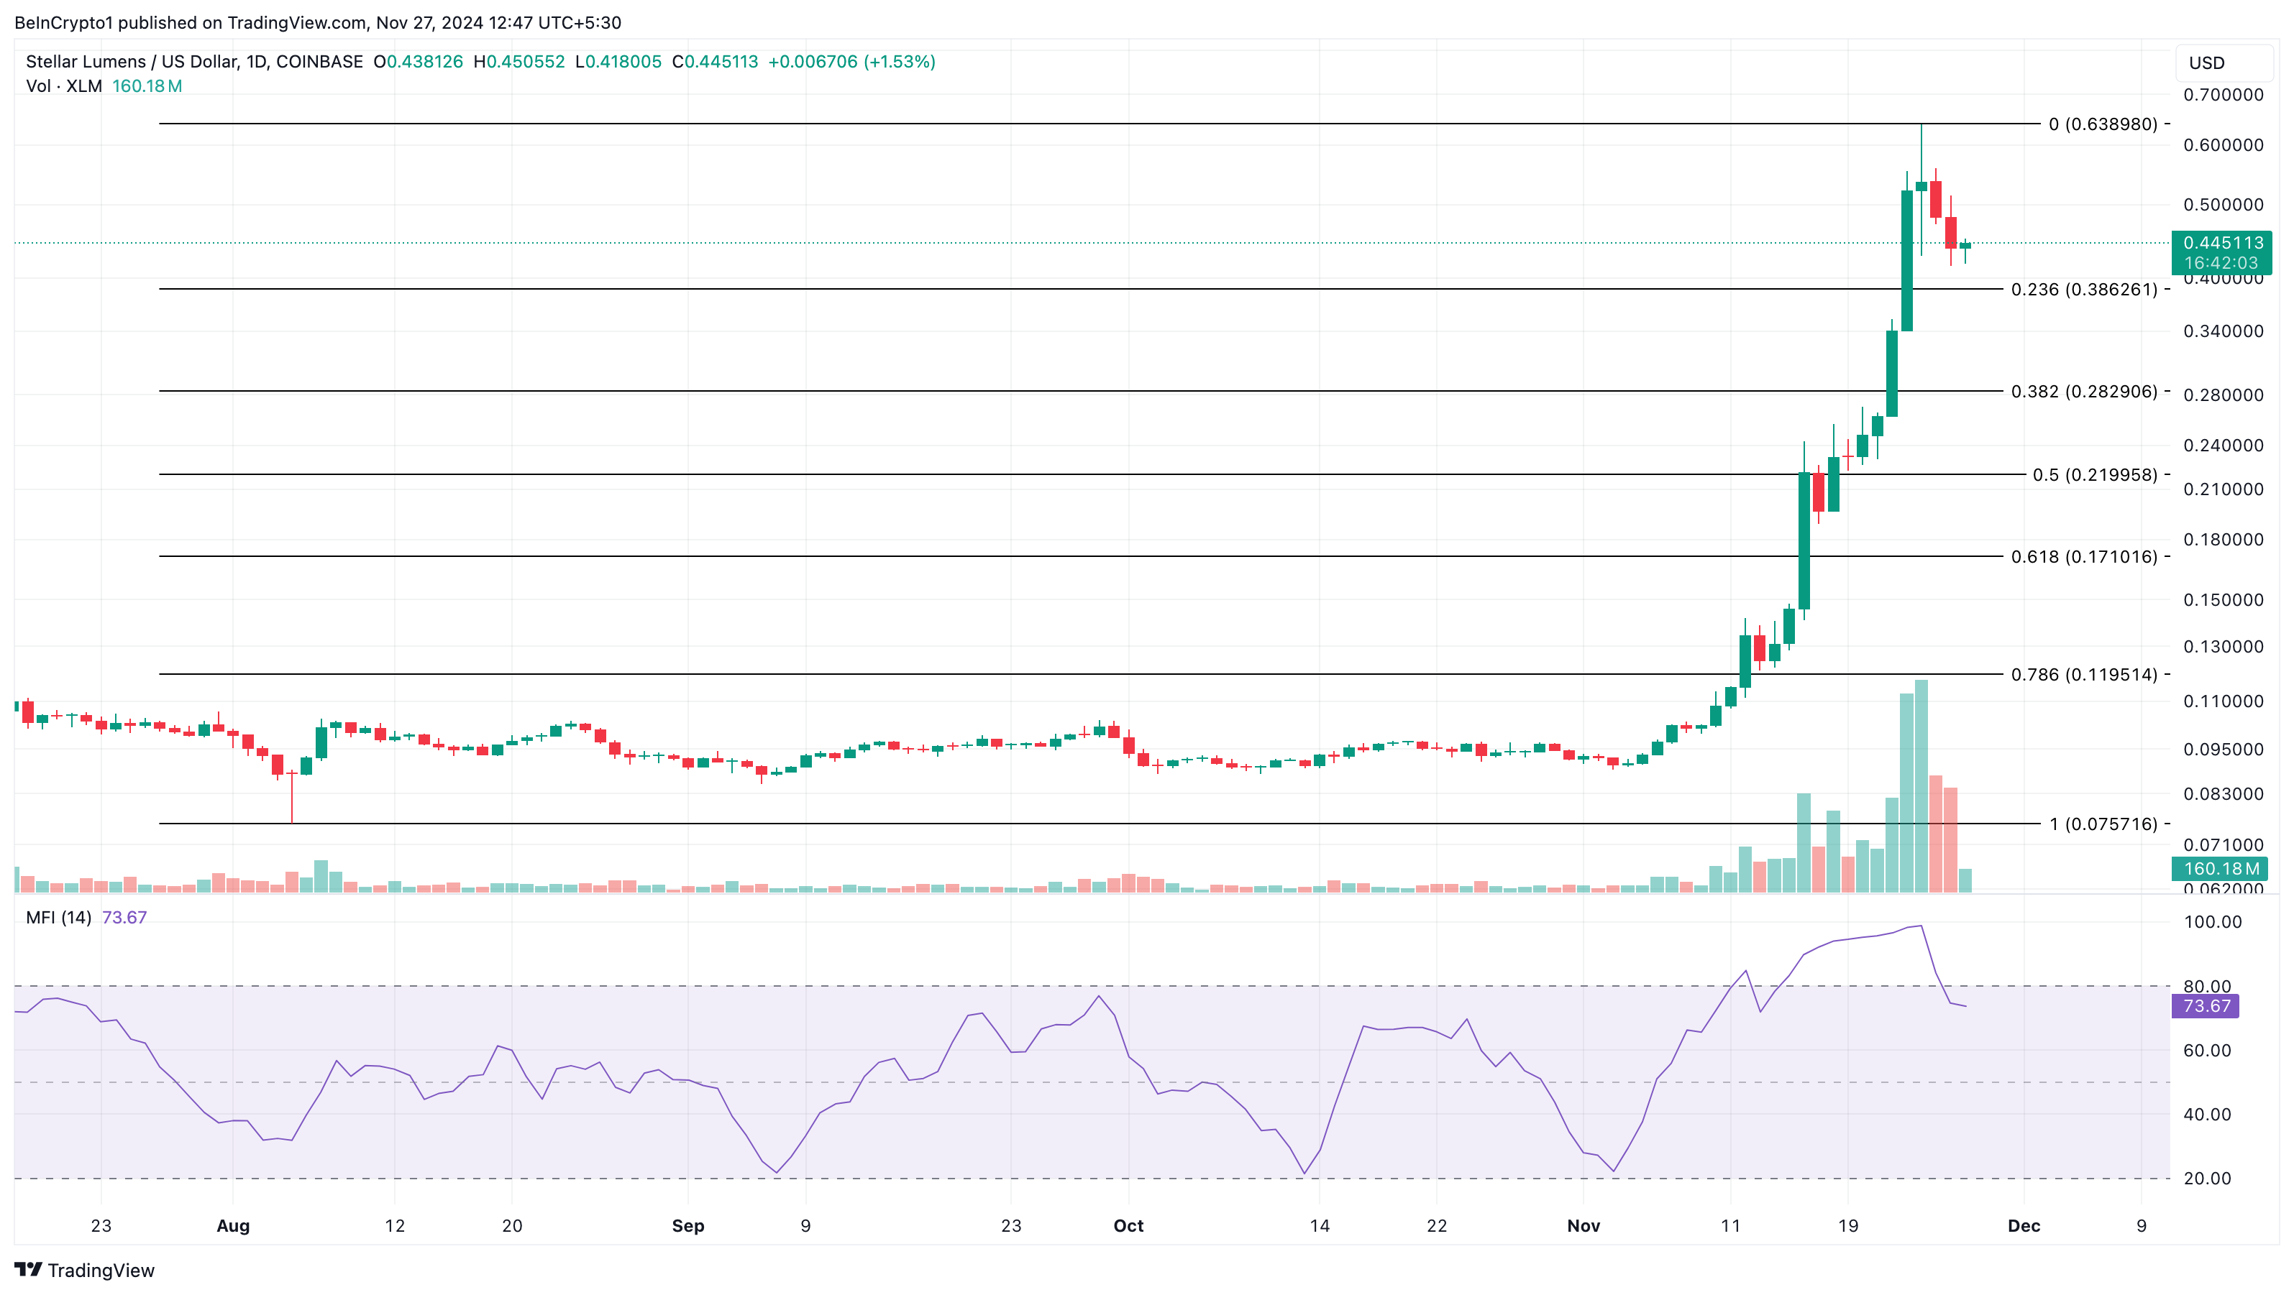Click the 0 (0.638980) Fibonacci level label
Viewport: 2294px width, 1295px height.
click(x=2103, y=124)
